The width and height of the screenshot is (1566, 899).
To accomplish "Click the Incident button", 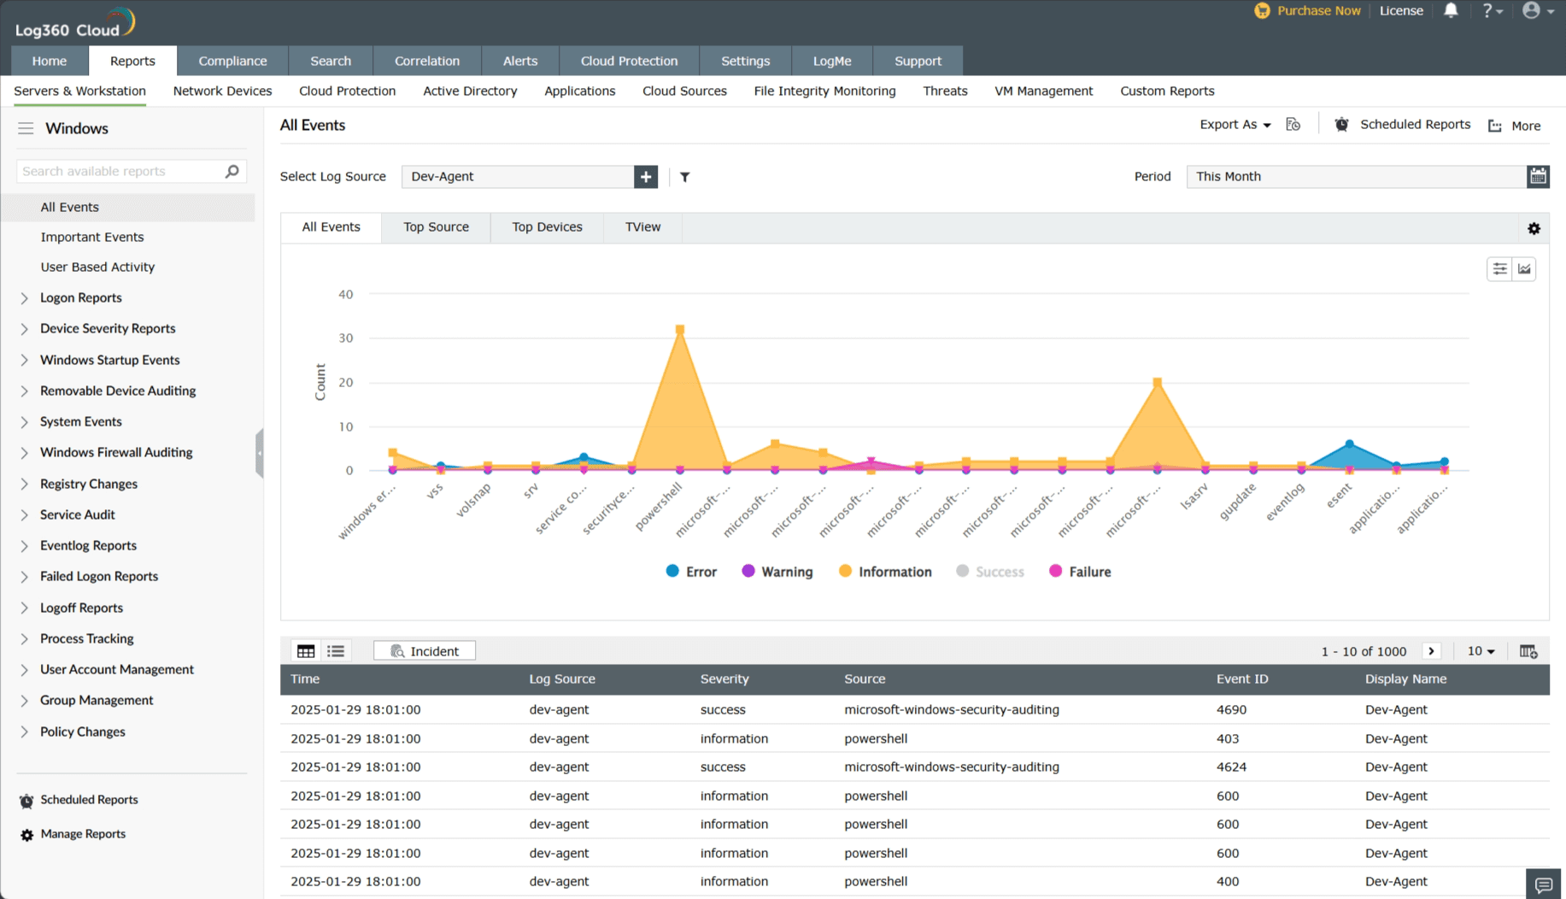I will coord(425,651).
